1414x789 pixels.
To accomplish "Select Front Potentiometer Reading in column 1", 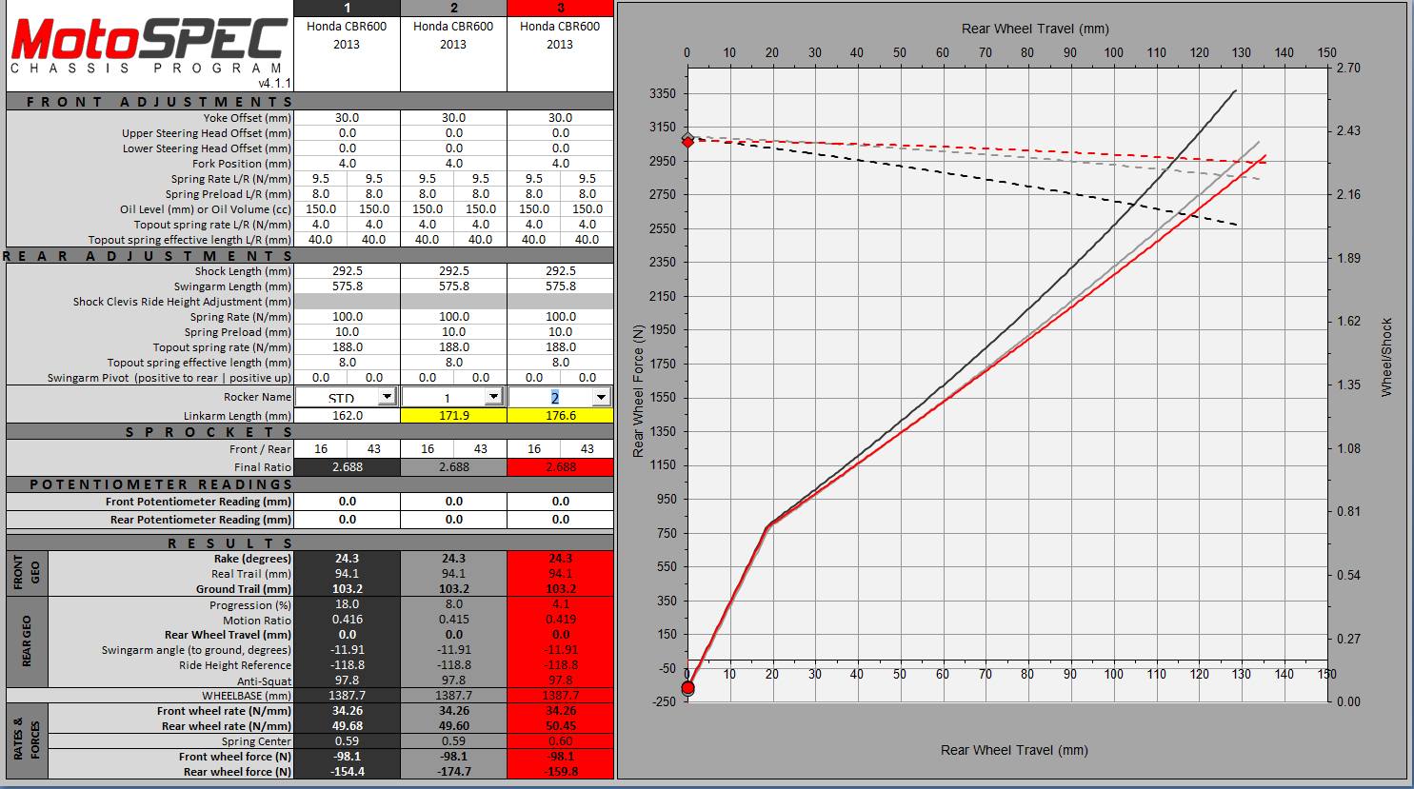I will [347, 502].
